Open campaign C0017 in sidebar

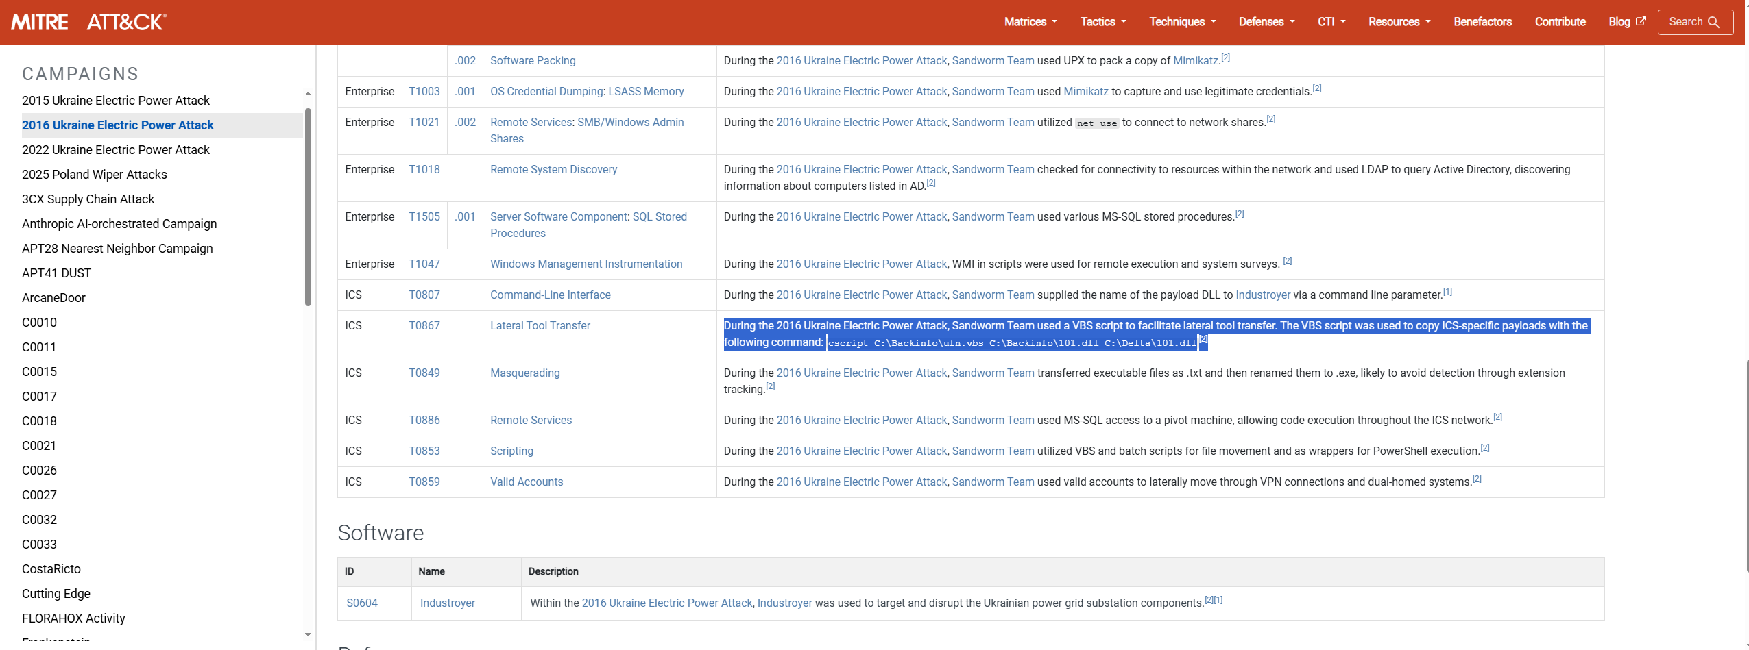click(x=39, y=397)
